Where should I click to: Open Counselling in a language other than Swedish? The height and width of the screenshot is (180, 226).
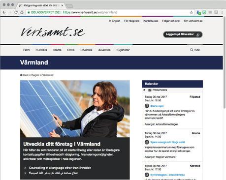[x=60, y=168]
